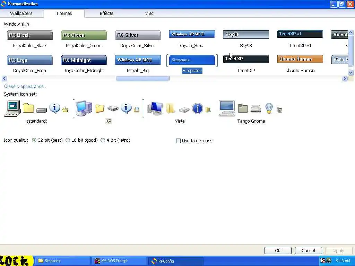Choose the Royale_Small skin preview
This screenshot has height=266, width=355.
point(192,34)
